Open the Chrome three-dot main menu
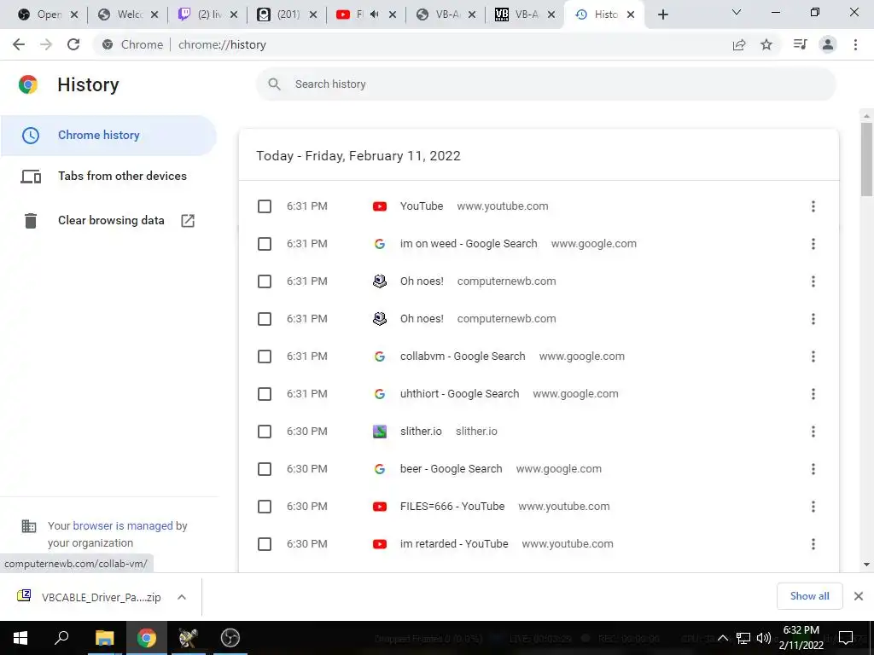 pos(855,44)
